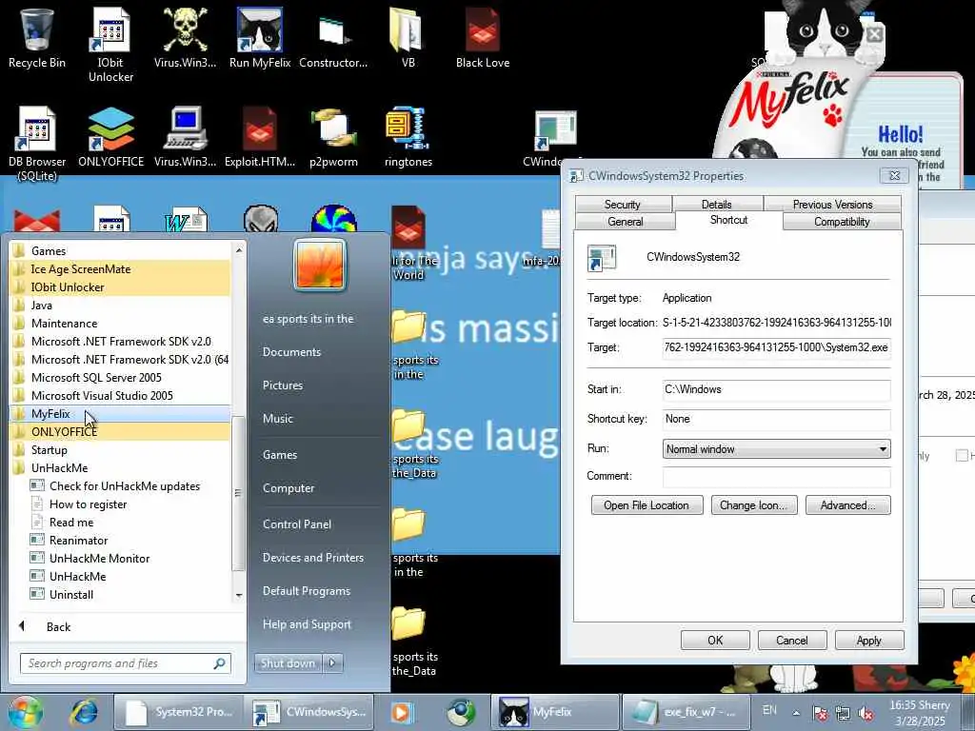975x731 pixels.
Task: Click the Action Center flag tray icon
Action: 820,714
